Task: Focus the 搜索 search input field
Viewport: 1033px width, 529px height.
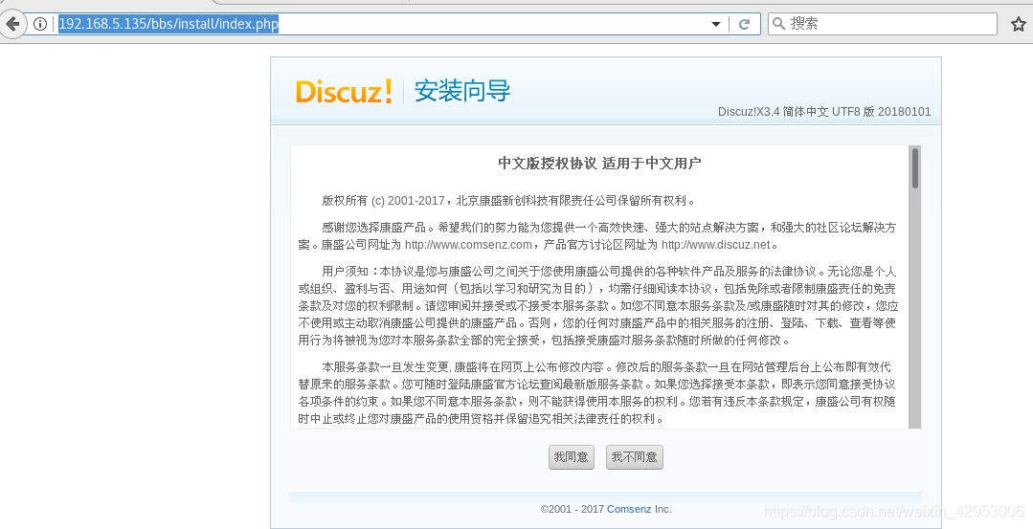Action: pos(882,24)
